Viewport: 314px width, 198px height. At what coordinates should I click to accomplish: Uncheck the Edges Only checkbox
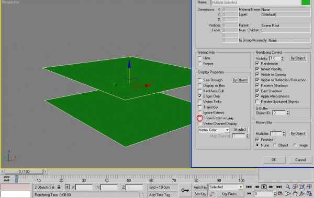point(200,96)
